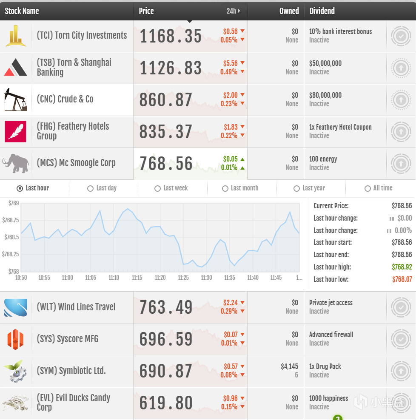Click the Advanced firewall dividend text
The image size is (416, 420).
(x=331, y=335)
